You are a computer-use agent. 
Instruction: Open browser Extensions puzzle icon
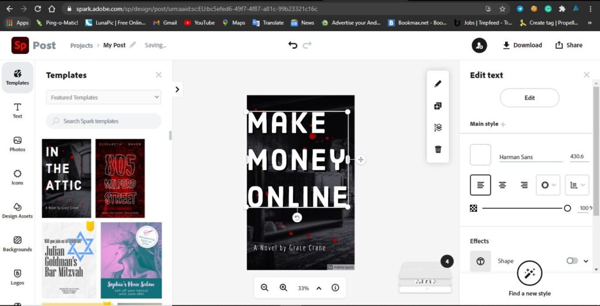562,8
